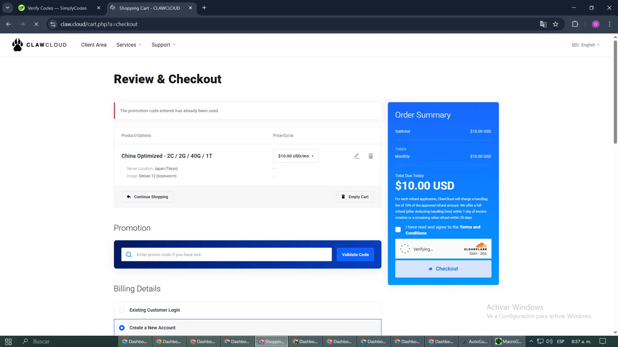This screenshot has width=618, height=347.
Task: Click the magnifier icon in promo field
Action: pyautogui.click(x=129, y=254)
